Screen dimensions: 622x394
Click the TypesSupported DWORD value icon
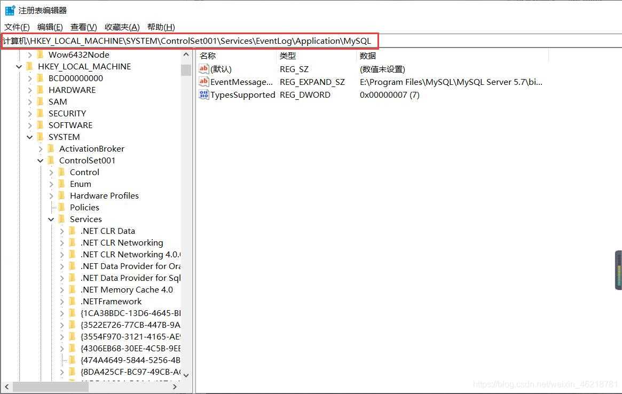203,95
